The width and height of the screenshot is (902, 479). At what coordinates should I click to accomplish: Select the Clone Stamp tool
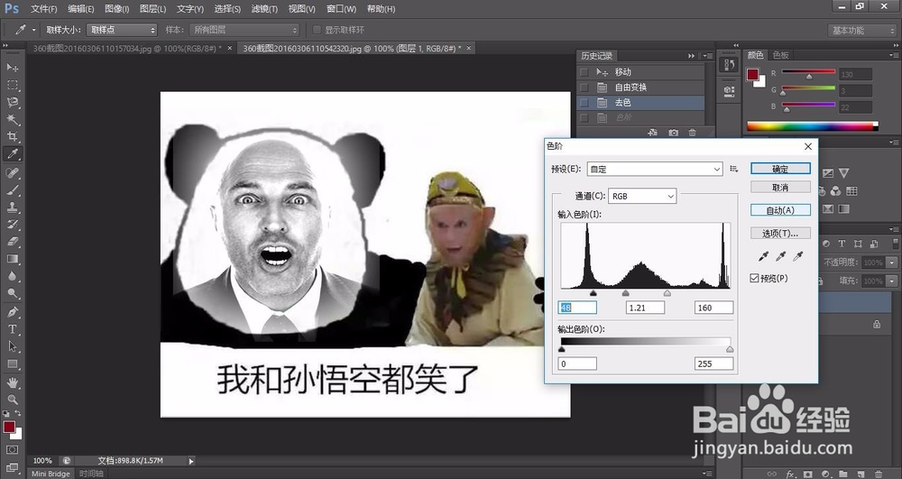pyautogui.click(x=12, y=207)
